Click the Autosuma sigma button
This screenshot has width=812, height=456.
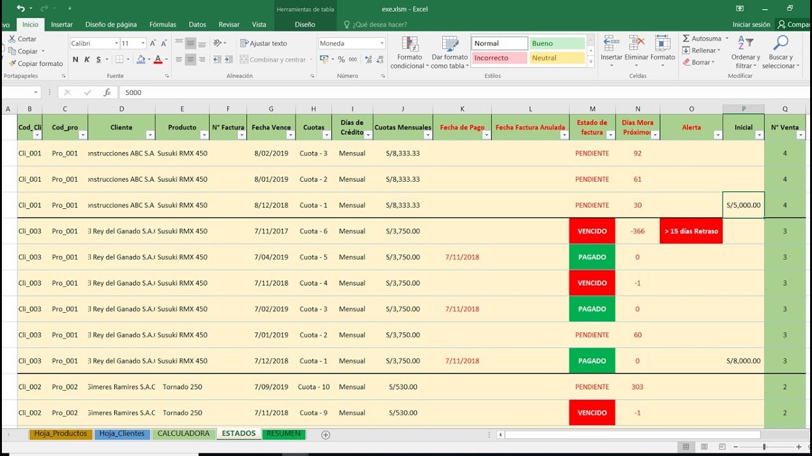point(702,39)
